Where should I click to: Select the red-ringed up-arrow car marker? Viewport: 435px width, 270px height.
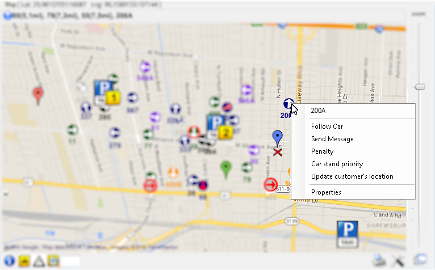point(194,132)
